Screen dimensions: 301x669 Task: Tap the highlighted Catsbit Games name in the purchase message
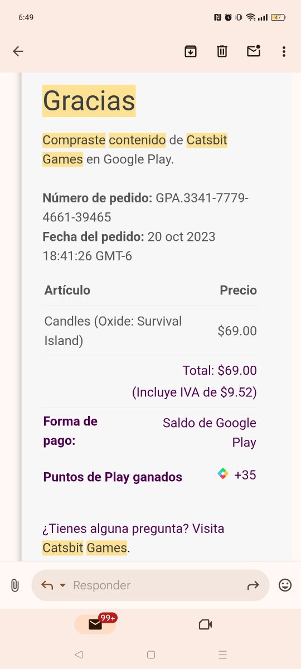pos(135,149)
